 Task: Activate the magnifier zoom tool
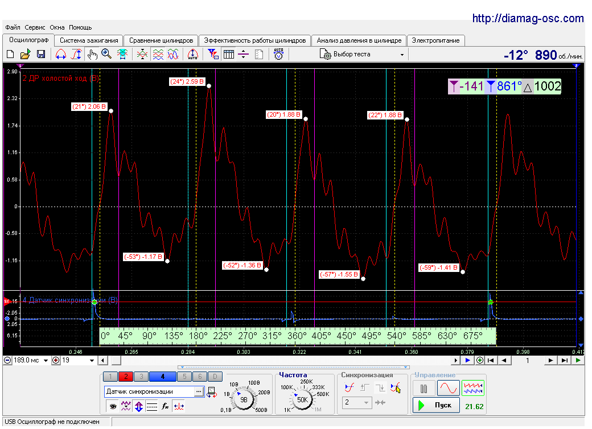pos(106,54)
